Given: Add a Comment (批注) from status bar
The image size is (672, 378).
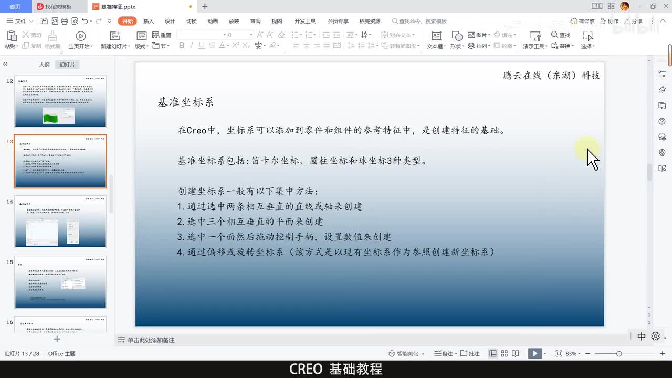Looking at the screenshot, I should (x=471, y=353).
